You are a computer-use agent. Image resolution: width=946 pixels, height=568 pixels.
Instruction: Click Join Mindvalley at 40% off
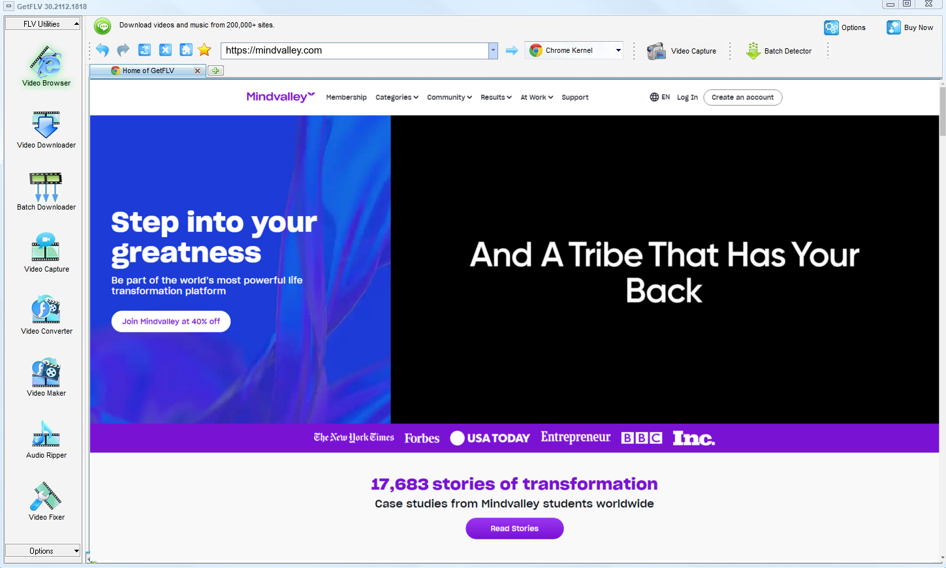pos(171,321)
